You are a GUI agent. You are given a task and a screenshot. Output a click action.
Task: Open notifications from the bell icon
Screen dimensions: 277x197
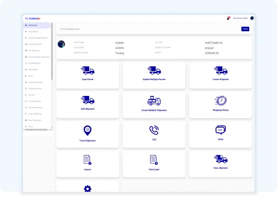click(x=228, y=18)
